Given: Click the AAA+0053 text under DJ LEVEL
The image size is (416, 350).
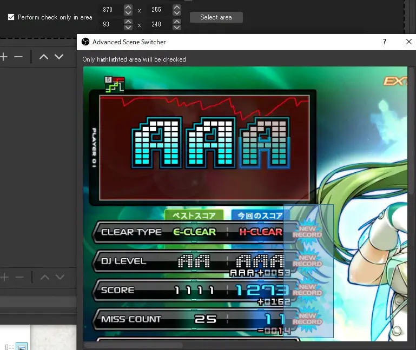Looking at the screenshot, I should pyautogui.click(x=260, y=273).
